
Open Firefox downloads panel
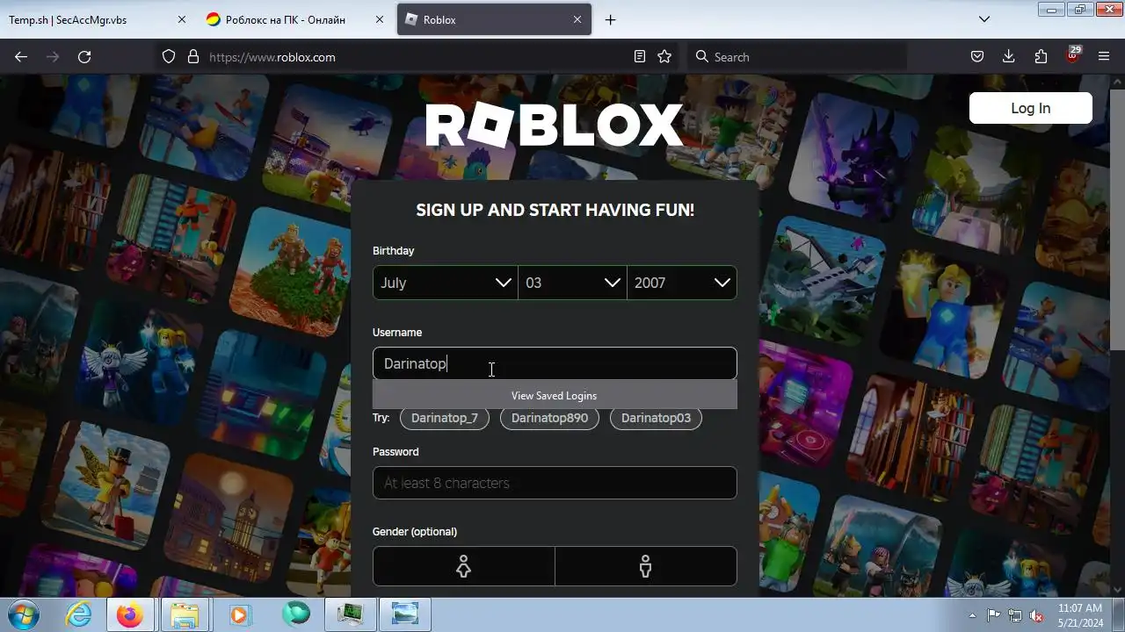(x=1009, y=57)
